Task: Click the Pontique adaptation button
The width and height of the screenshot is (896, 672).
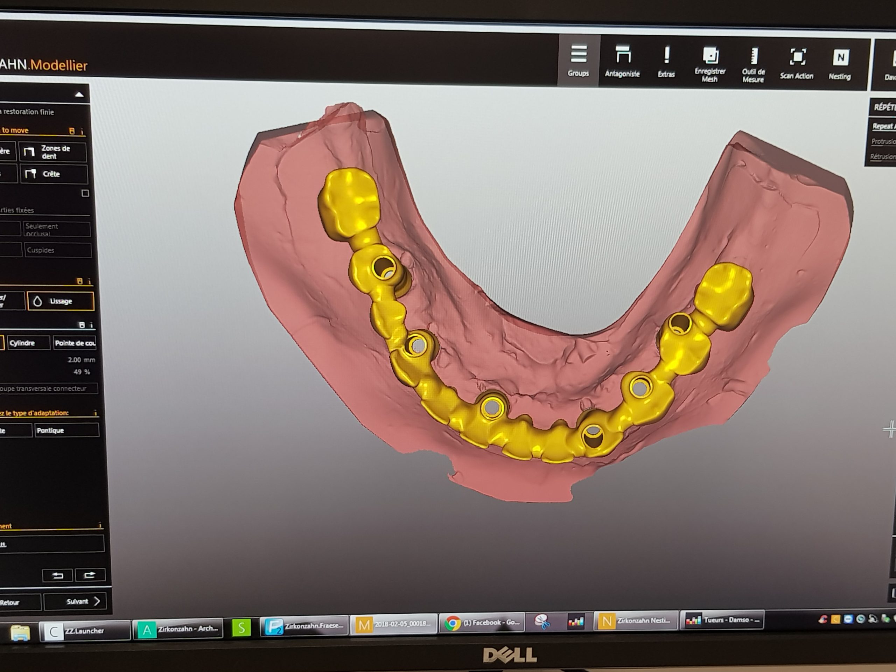Action: point(66,430)
